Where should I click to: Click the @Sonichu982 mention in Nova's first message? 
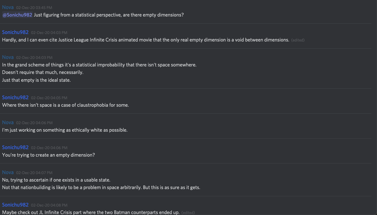(17, 15)
